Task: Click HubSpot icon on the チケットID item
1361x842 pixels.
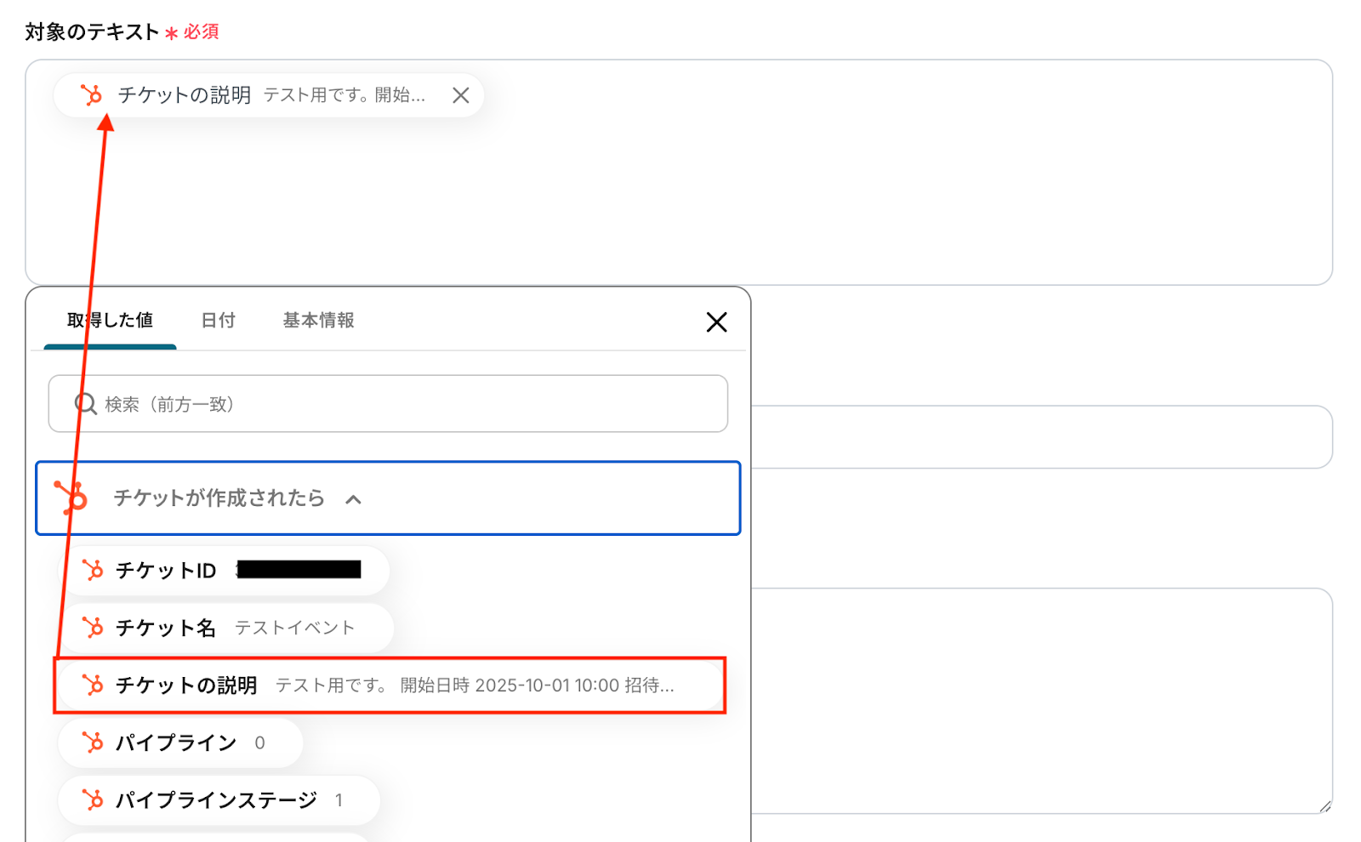Action: tap(93, 570)
